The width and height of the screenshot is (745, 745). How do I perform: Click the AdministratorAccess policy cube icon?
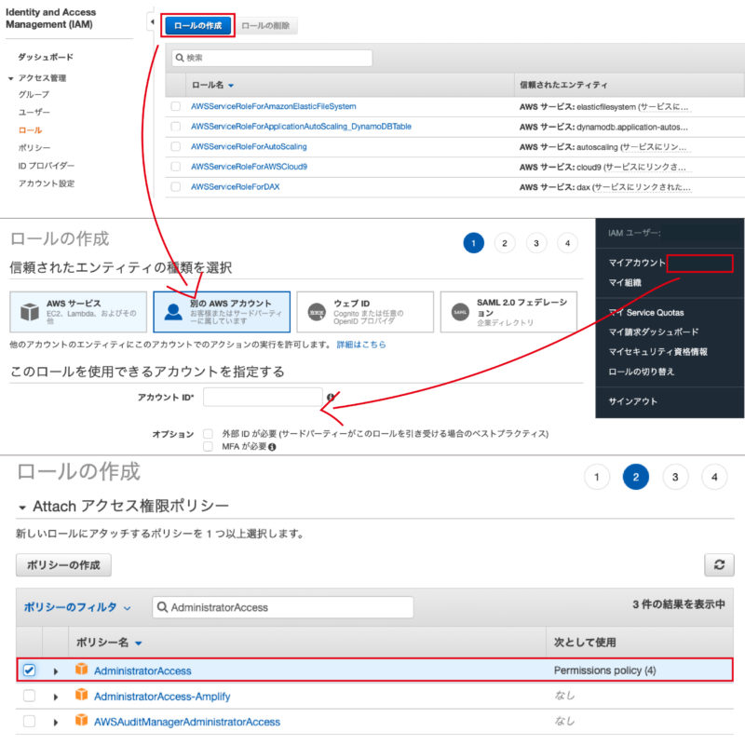tap(81, 669)
